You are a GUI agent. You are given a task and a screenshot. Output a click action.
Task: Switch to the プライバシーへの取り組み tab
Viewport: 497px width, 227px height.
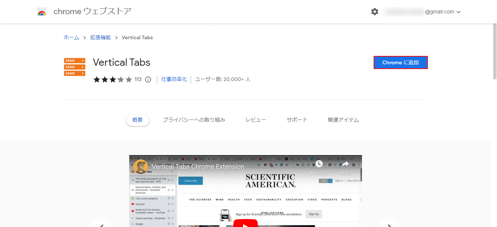tap(194, 120)
